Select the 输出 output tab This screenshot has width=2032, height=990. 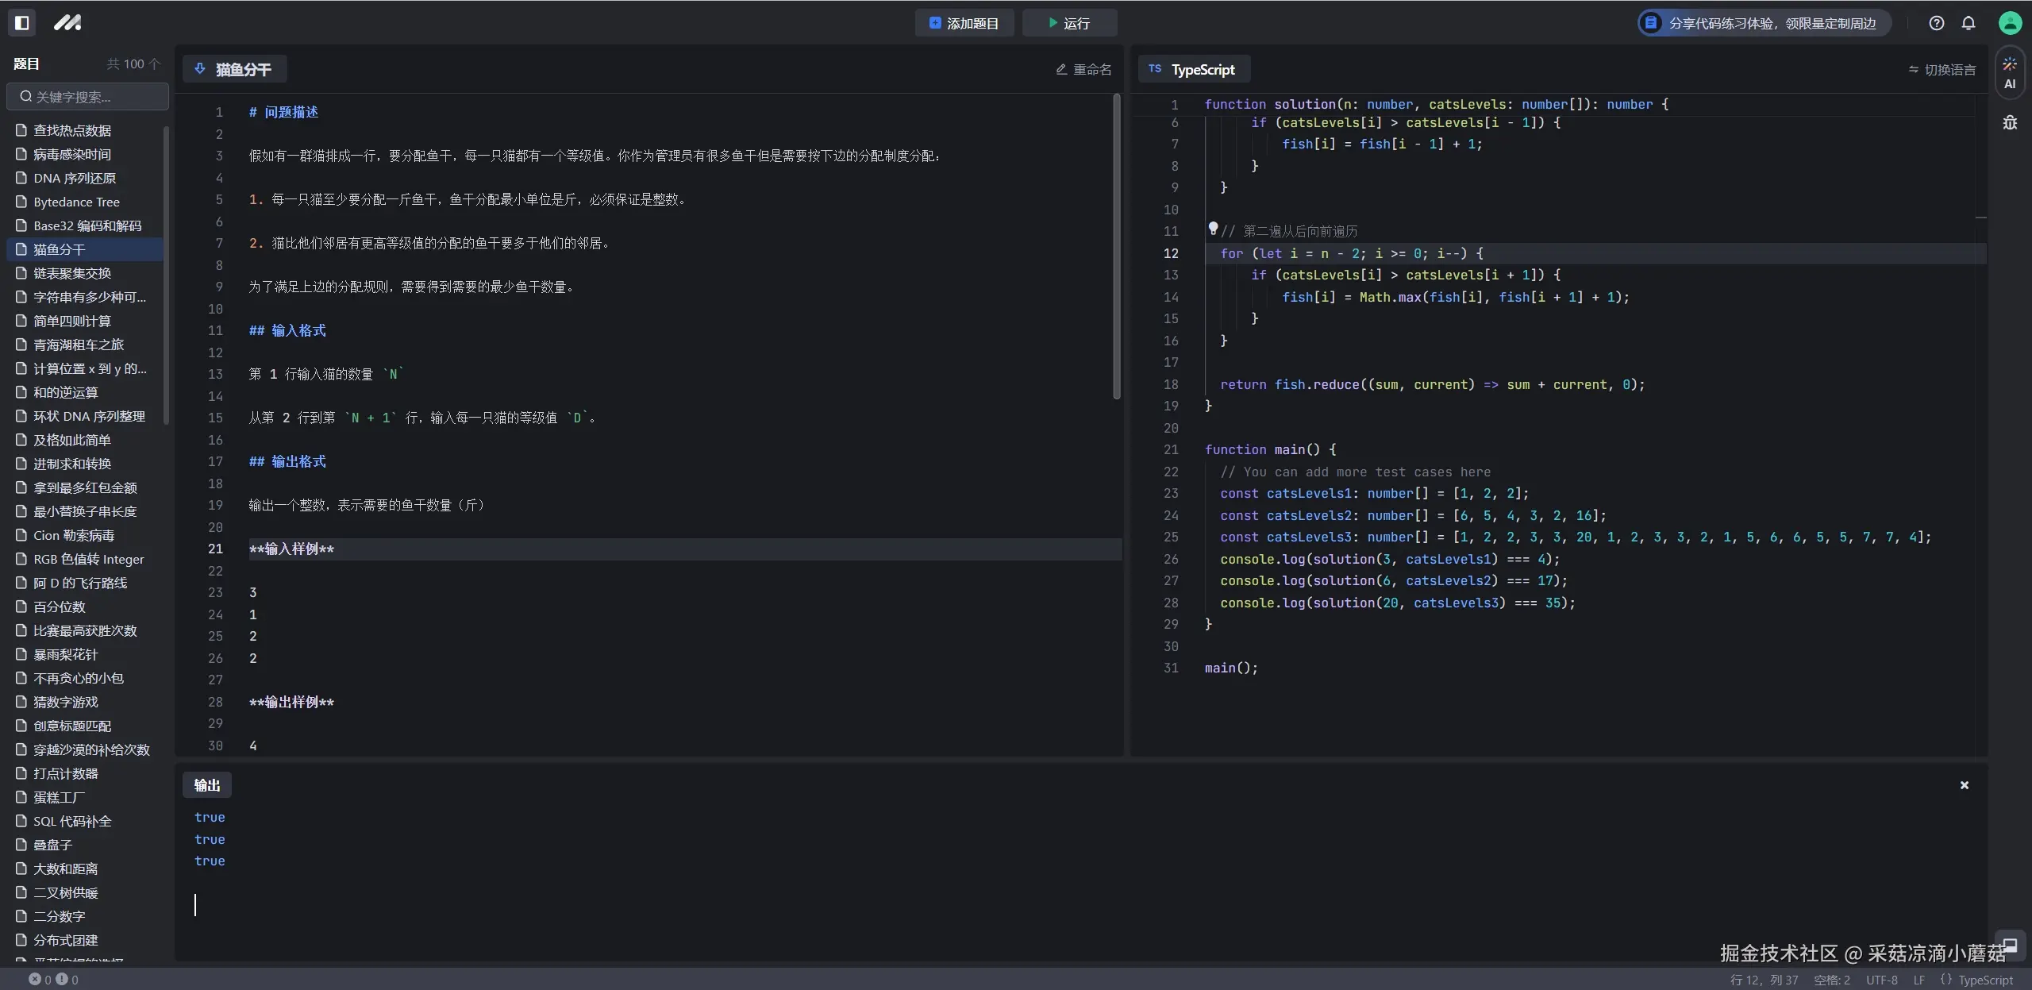[207, 785]
